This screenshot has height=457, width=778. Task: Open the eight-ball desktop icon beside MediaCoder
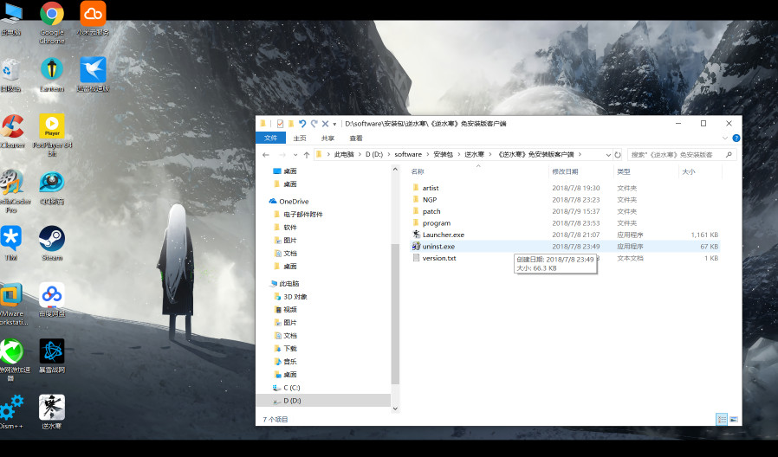tap(52, 187)
